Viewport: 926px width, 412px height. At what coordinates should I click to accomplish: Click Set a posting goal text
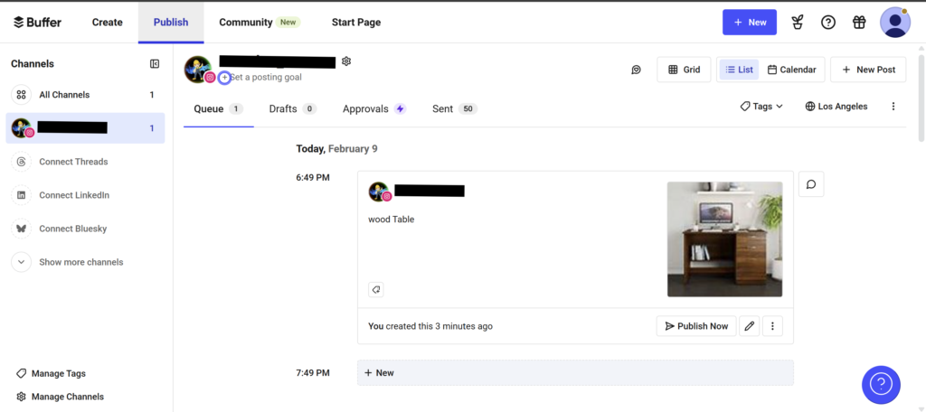[x=266, y=78]
